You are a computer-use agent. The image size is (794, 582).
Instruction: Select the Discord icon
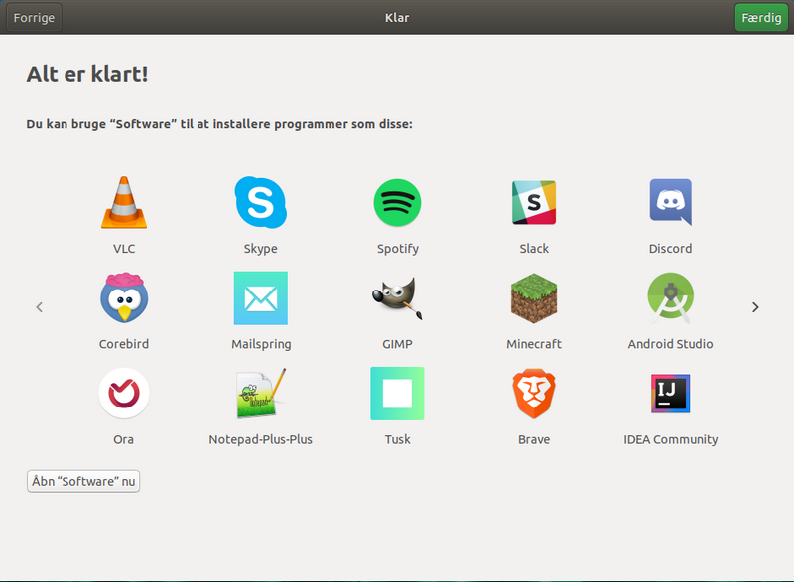(x=670, y=202)
